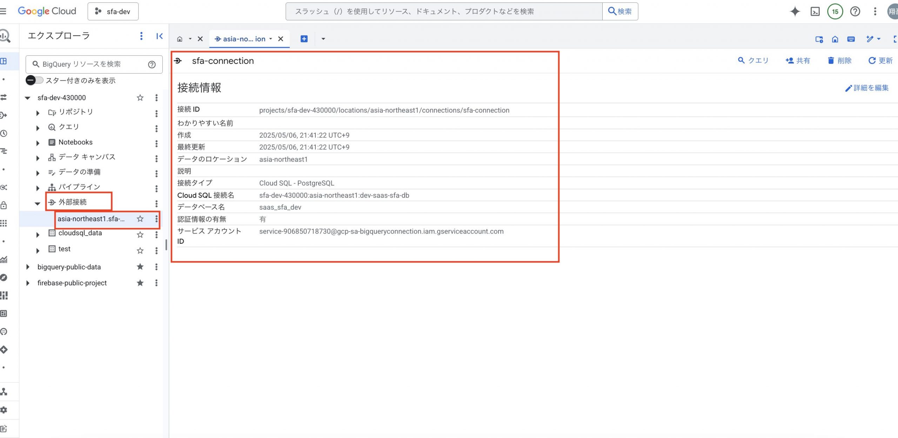Viewport: 898px width, 438px height.
Task: Click the 更新 refresh button
Action: [880, 61]
